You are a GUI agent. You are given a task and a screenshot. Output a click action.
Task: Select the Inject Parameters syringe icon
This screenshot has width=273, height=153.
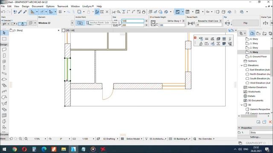point(25,12)
